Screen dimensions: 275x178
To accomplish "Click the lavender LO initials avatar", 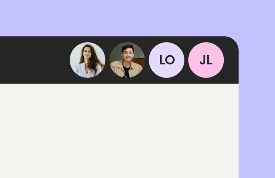I will 166,60.
